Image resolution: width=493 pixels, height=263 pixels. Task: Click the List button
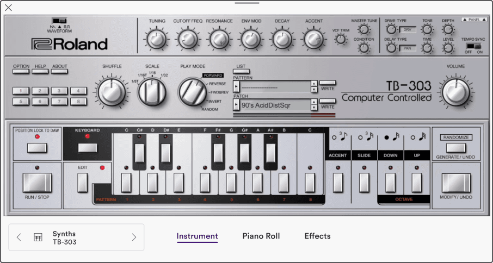tap(242, 71)
